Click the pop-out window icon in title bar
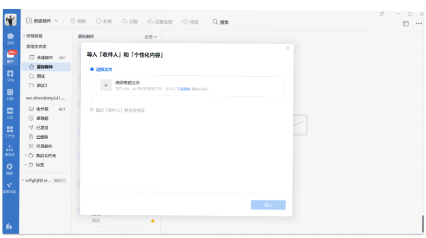This screenshot has height=238, width=426. (381, 14)
